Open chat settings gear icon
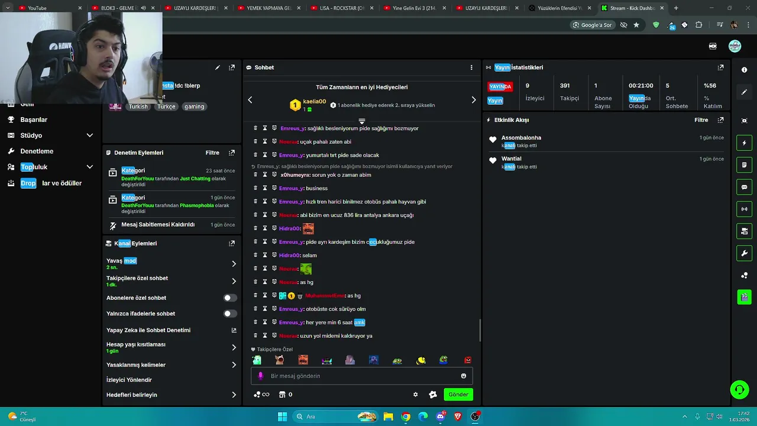This screenshot has width=757, height=426. click(x=415, y=395)
